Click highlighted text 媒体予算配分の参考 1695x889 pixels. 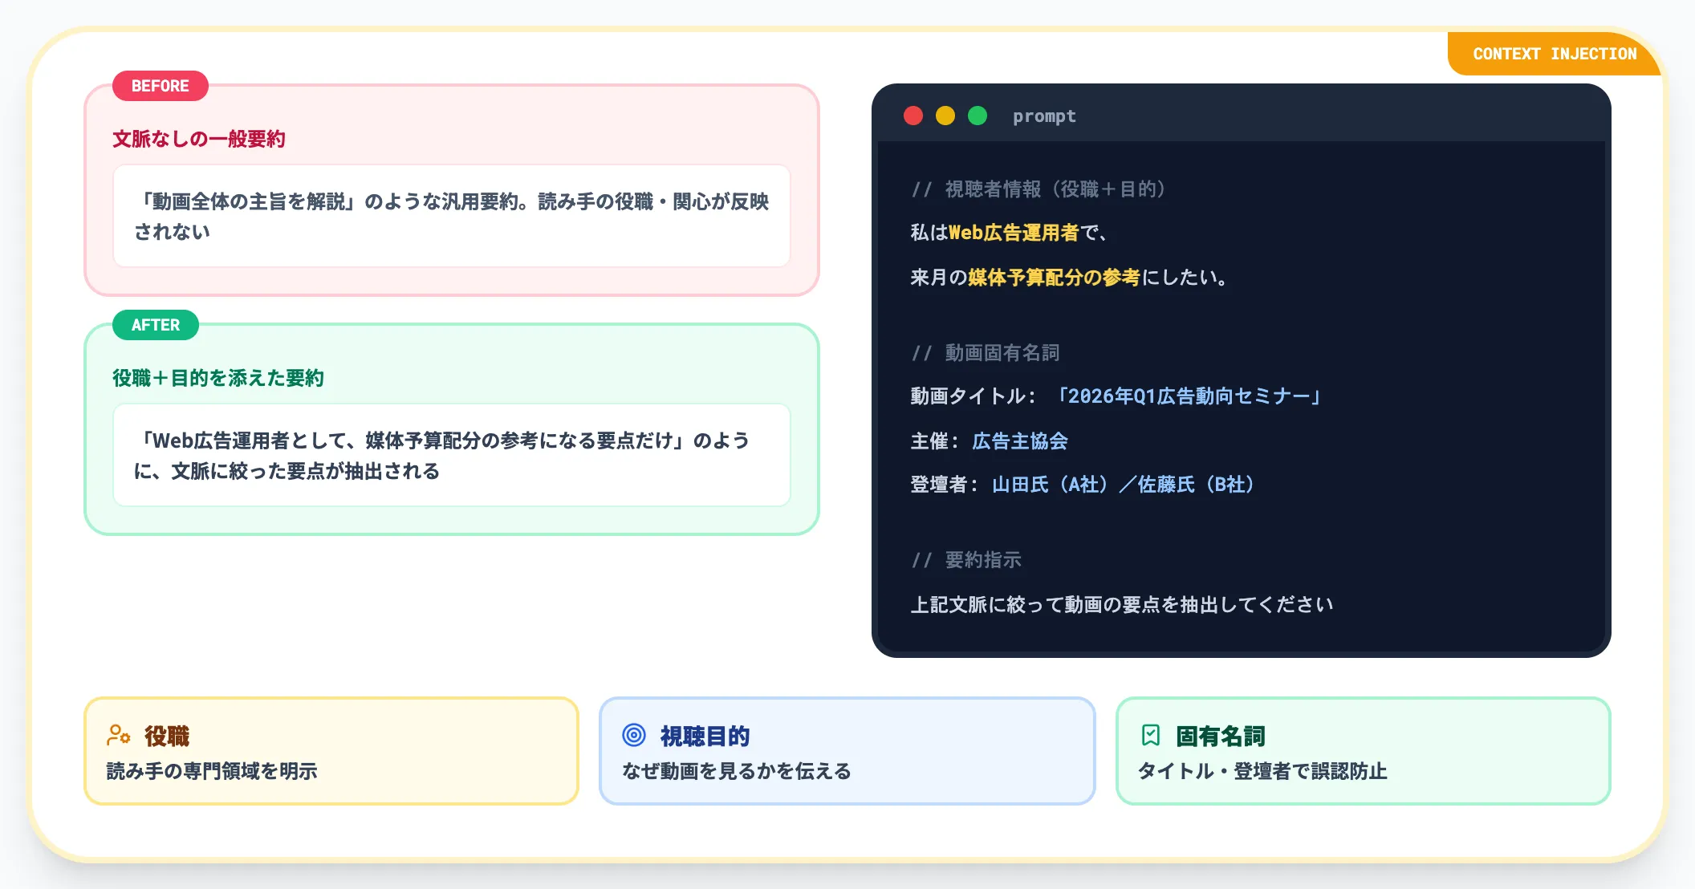click(1054, 278)
